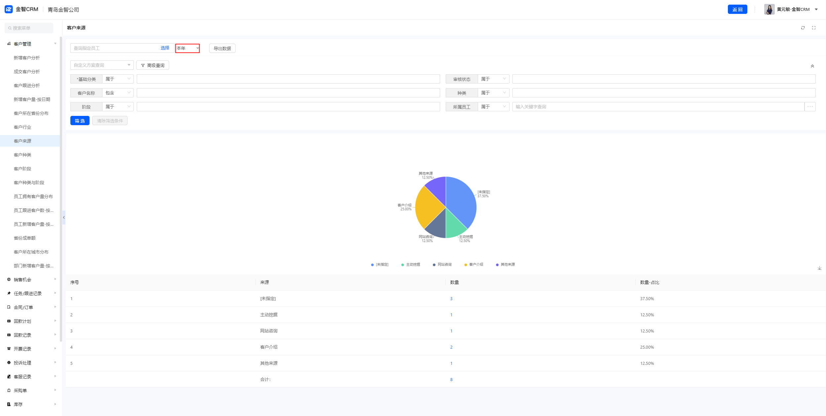Click the 客户名称 filter input field

[288, 93]
